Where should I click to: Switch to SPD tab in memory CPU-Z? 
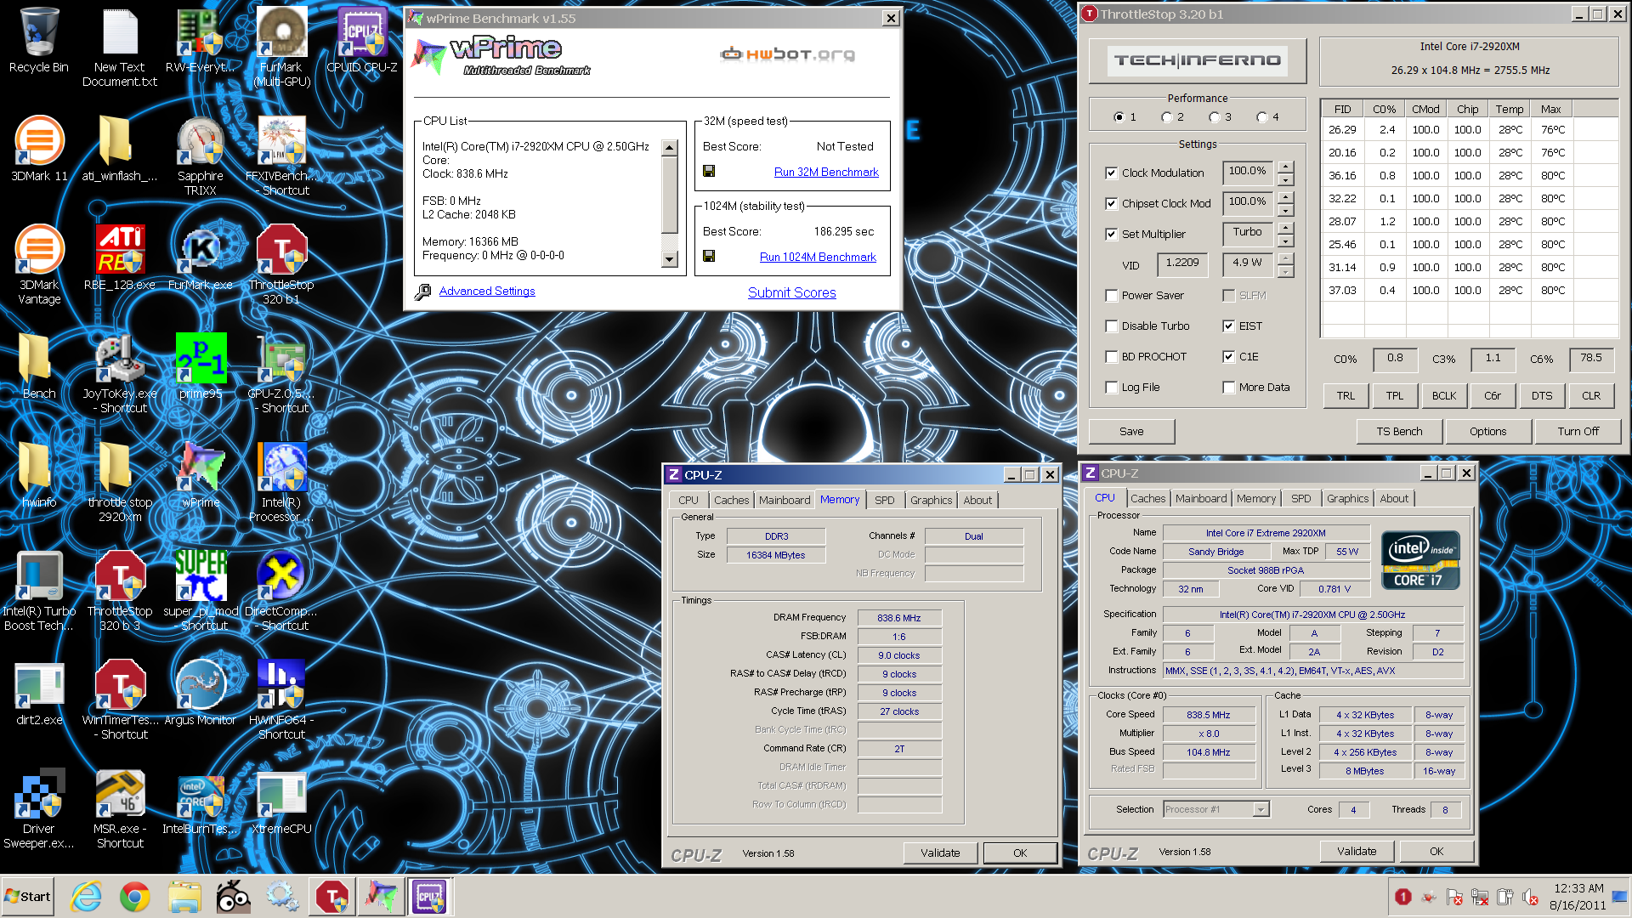pos(884,500)
